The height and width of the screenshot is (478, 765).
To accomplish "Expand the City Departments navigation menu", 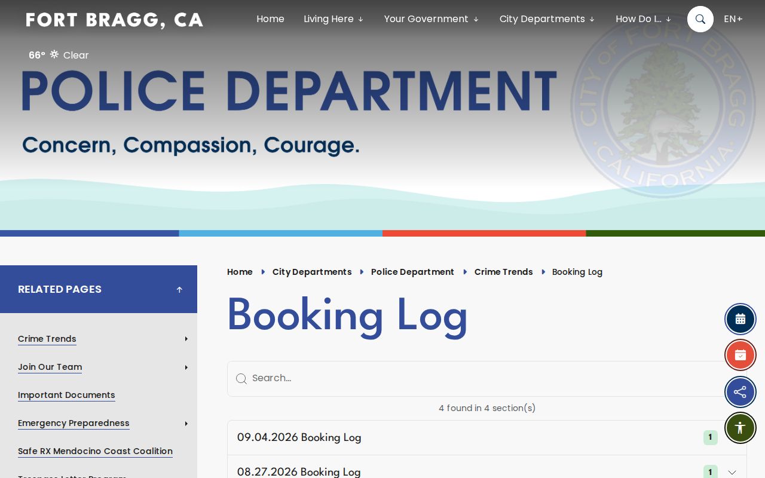I will [547, 19].
